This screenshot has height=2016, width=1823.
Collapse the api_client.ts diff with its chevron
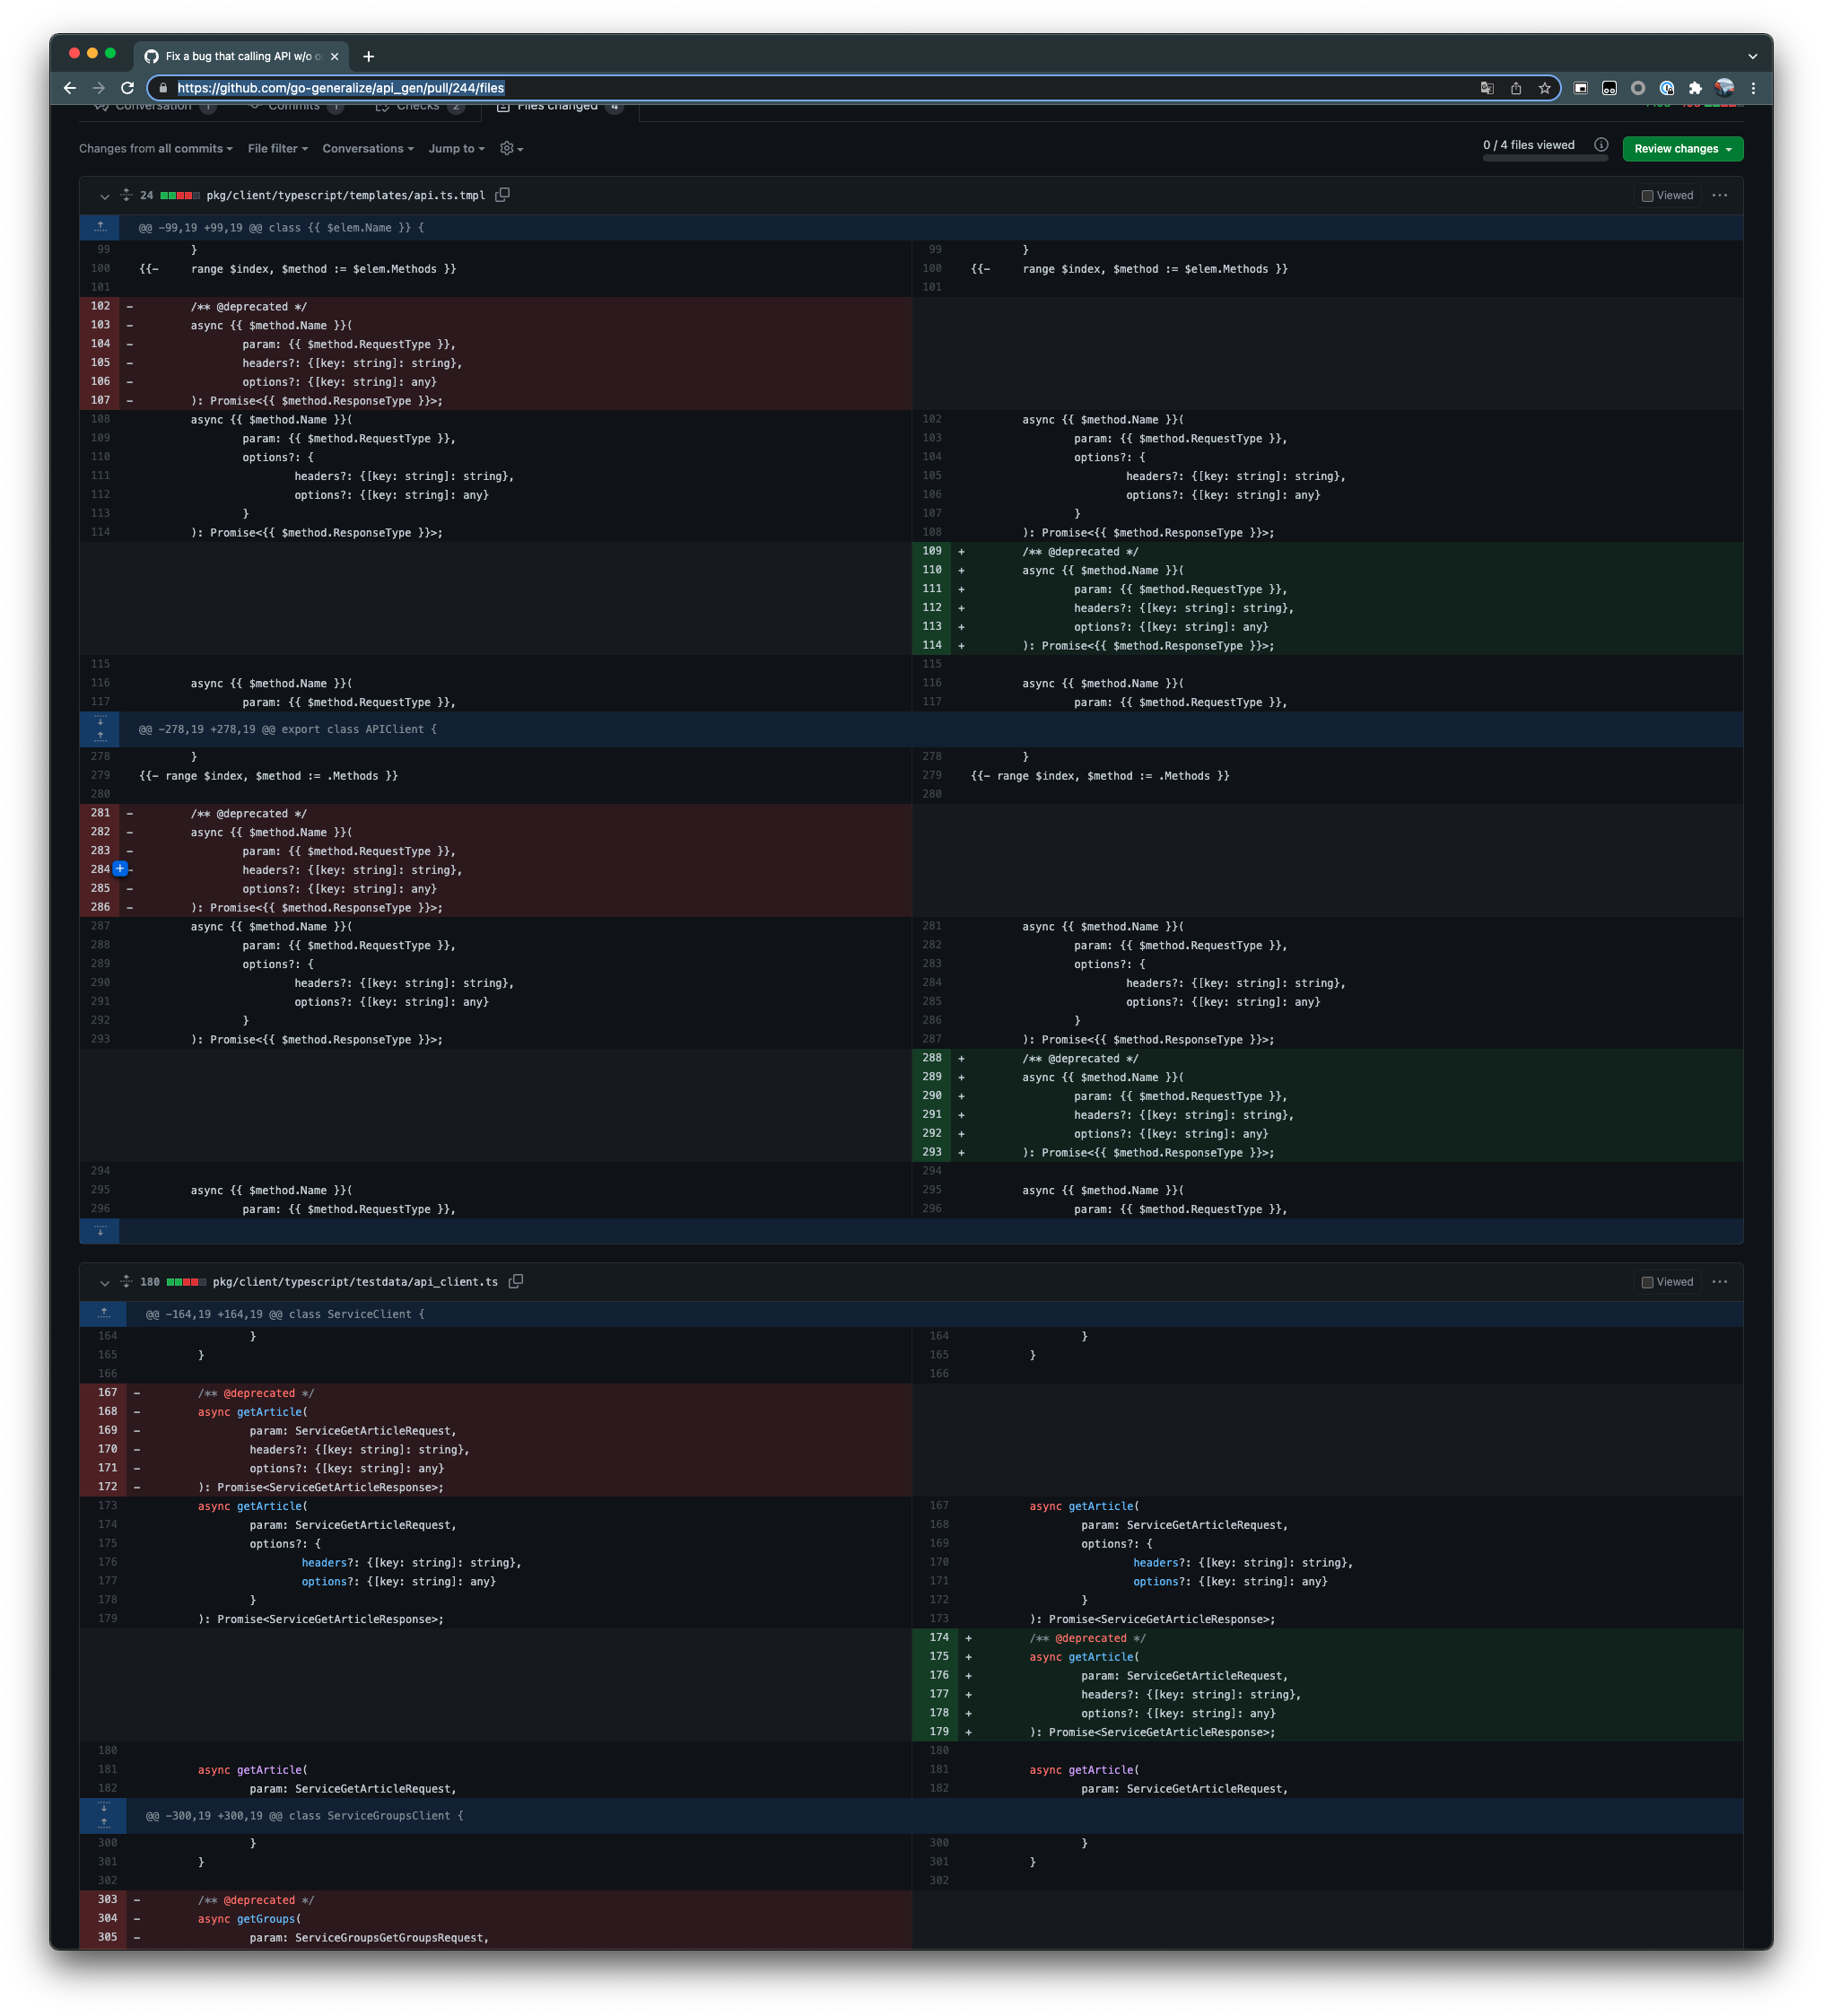click(x=104, y=1281)
